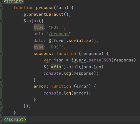This screenshot has width=140, height=124.
Task: Collapse the success function fold marker
Action: [1, 54]
